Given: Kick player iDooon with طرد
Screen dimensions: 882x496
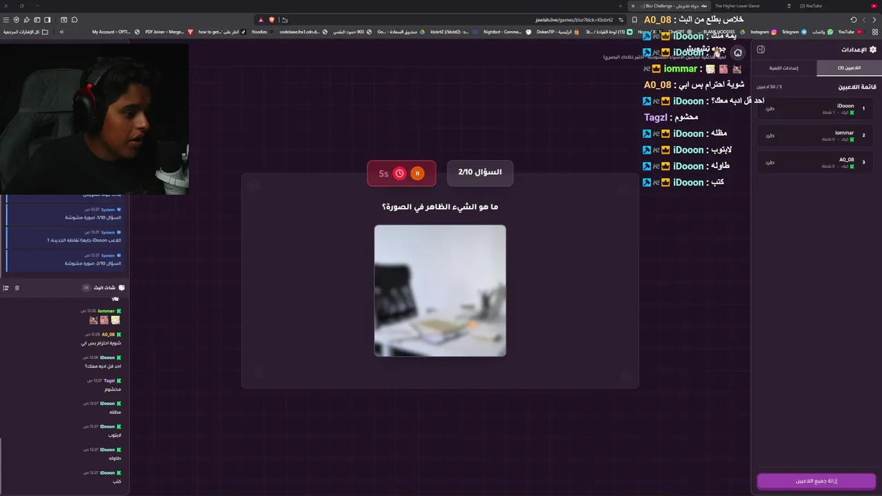Looking at the screenshot, I should 770,109.
